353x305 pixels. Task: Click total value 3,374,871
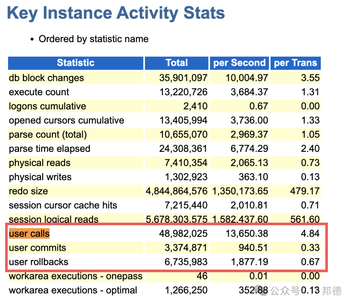pyautogui.click(x=186, y=248)
